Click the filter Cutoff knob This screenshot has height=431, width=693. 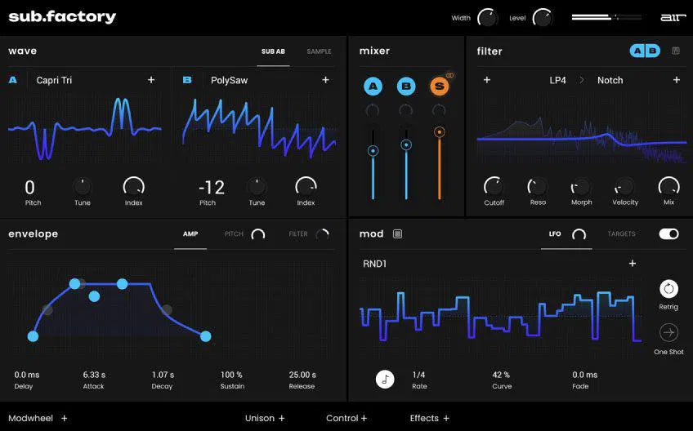pyautogui.click(x=494, y=186)
